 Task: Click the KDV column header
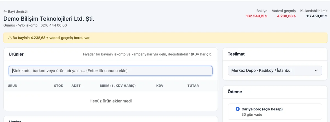point(160,86)
